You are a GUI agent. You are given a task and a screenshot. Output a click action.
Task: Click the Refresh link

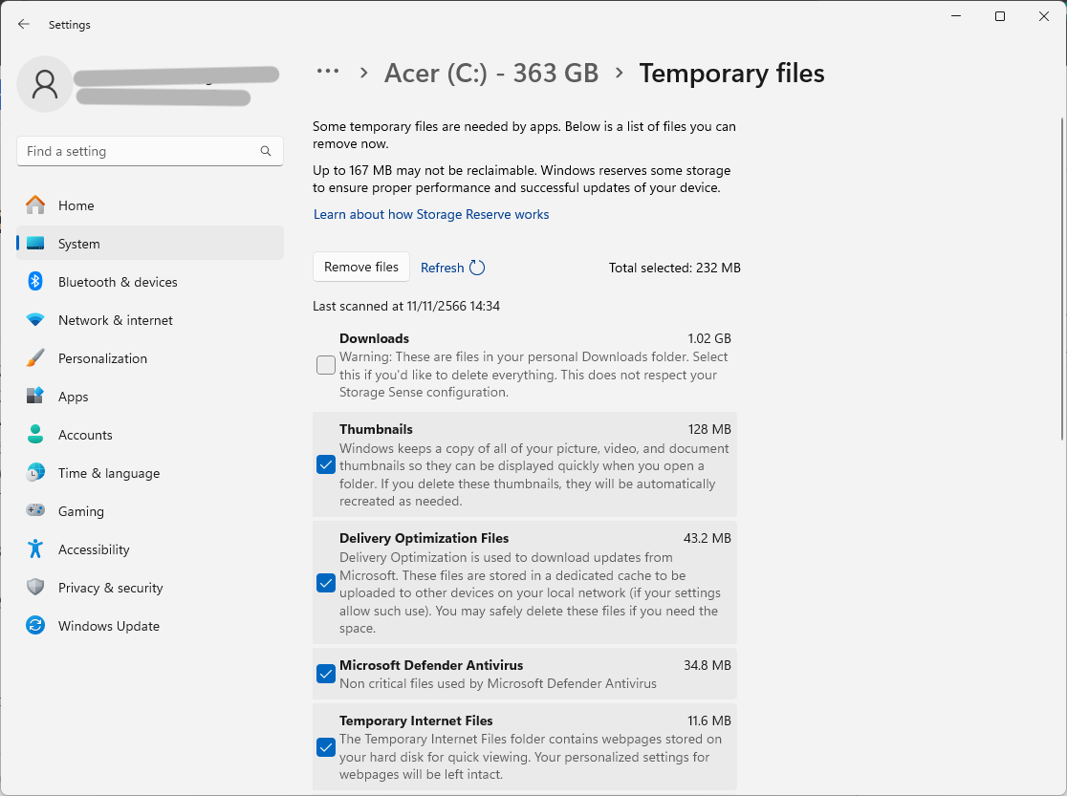coord(443,269)
